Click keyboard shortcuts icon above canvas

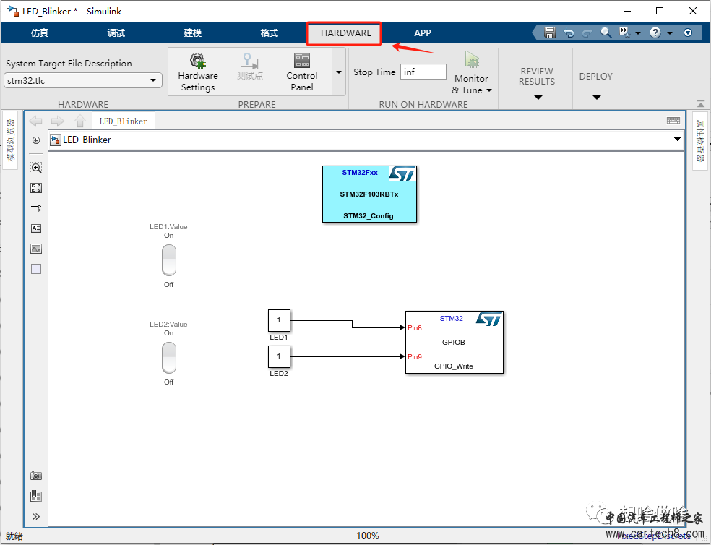673,120
